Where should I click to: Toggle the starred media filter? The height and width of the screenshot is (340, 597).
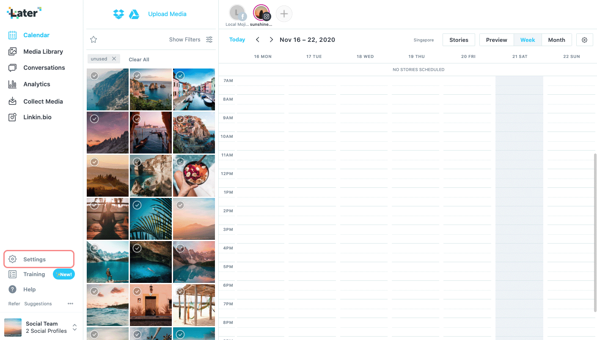point(94,39)
